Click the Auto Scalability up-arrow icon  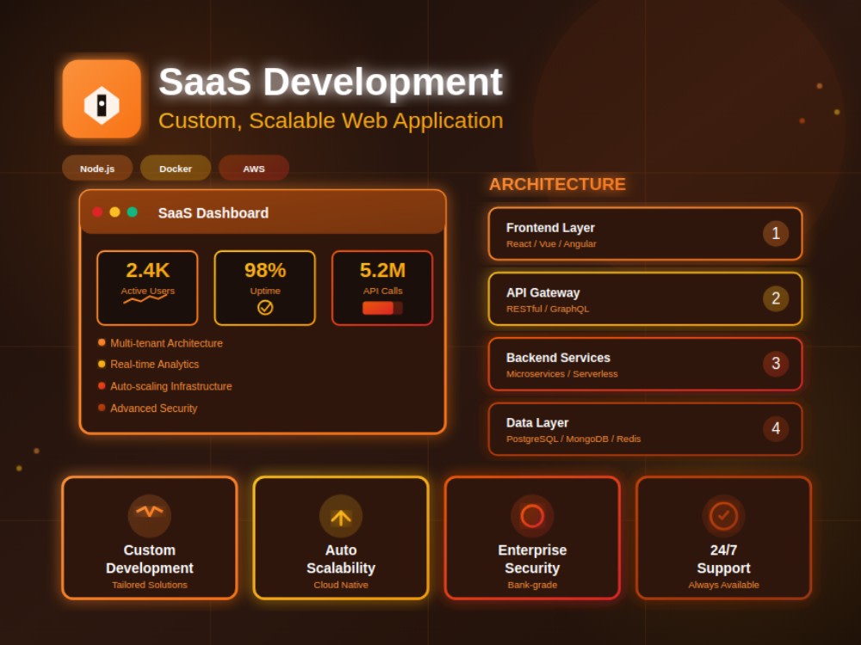pos(341,517)
